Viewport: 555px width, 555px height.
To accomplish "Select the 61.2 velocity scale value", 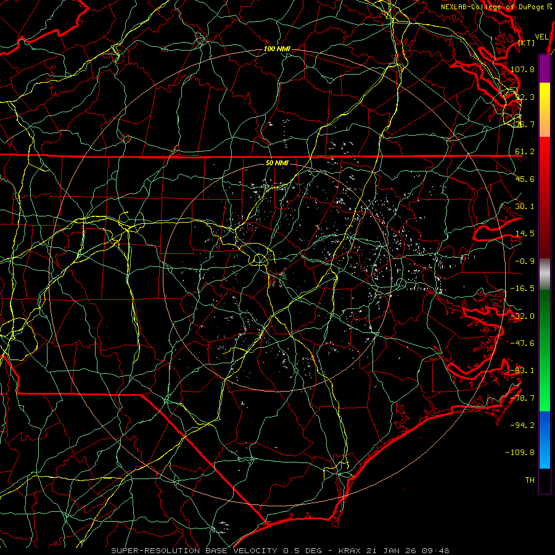I will 525,152.
